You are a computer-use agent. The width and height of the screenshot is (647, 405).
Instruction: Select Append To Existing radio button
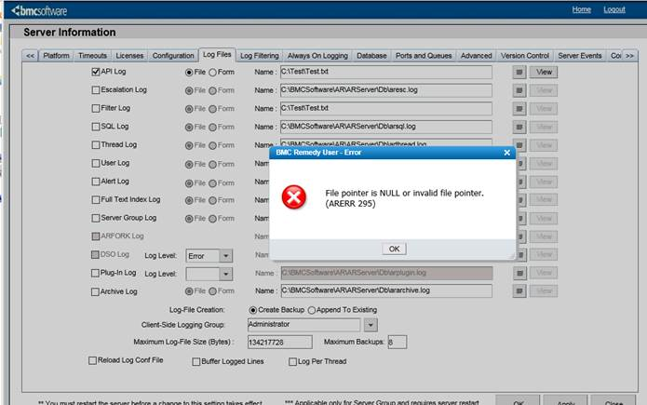tap(312, 310)
